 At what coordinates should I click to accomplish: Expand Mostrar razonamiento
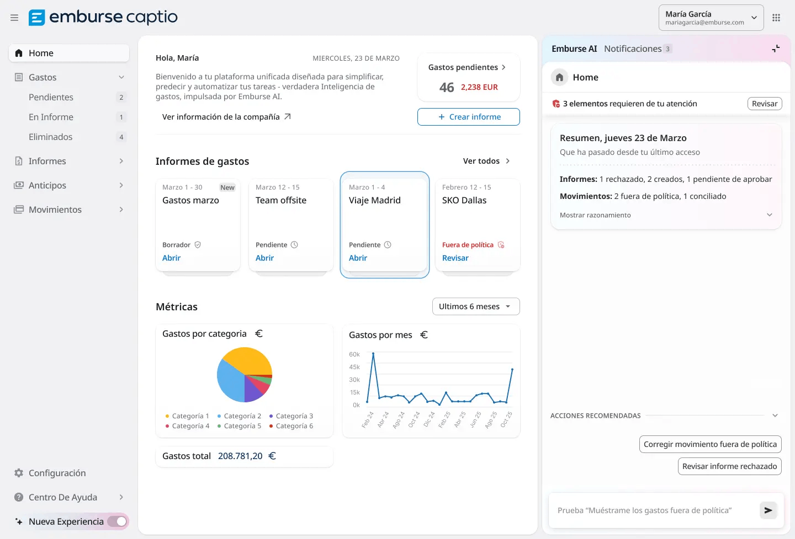[666, 215]
